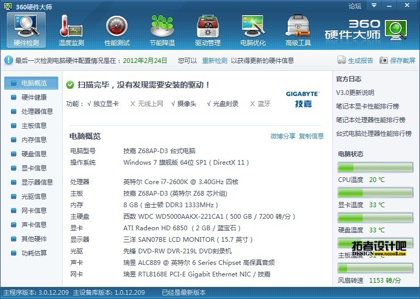Open 驱动管理 driver toolbox icon
Image resolution: width=420 pixels, height=299 pixels.
click(x=207, y=30)
